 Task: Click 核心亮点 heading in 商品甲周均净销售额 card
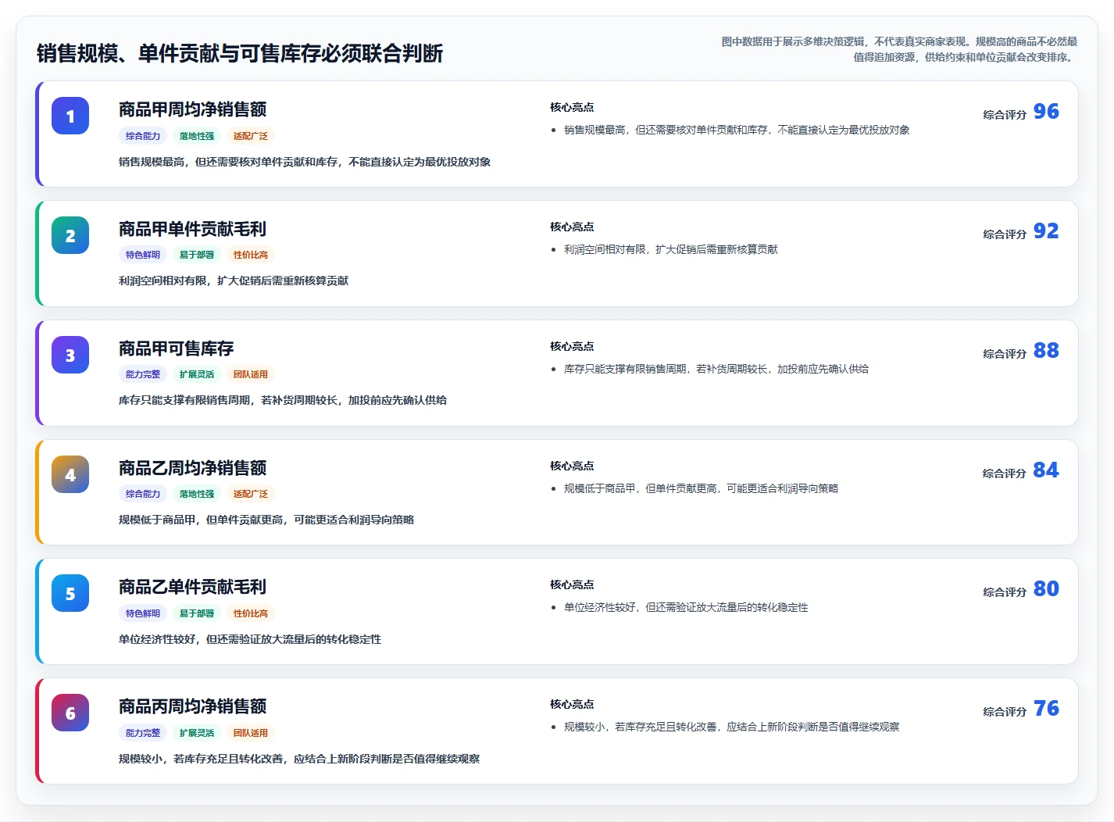572,107
